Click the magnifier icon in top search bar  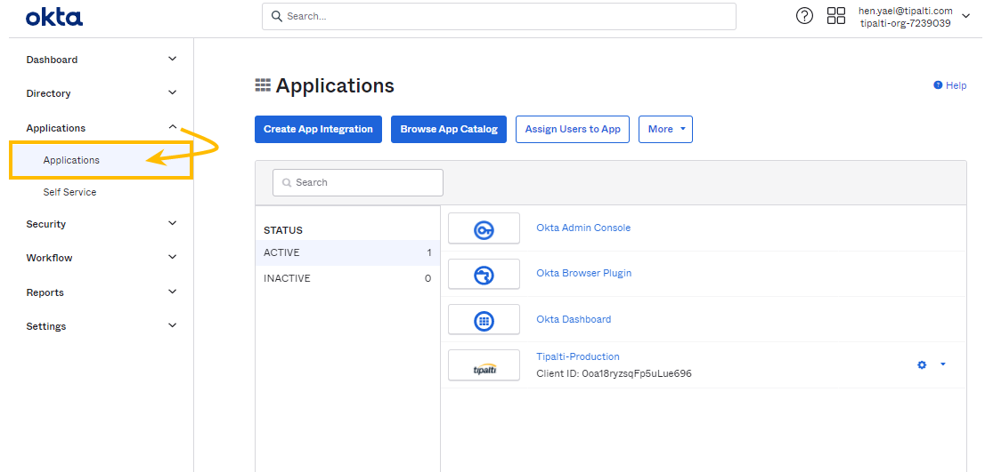click(276, 16)
